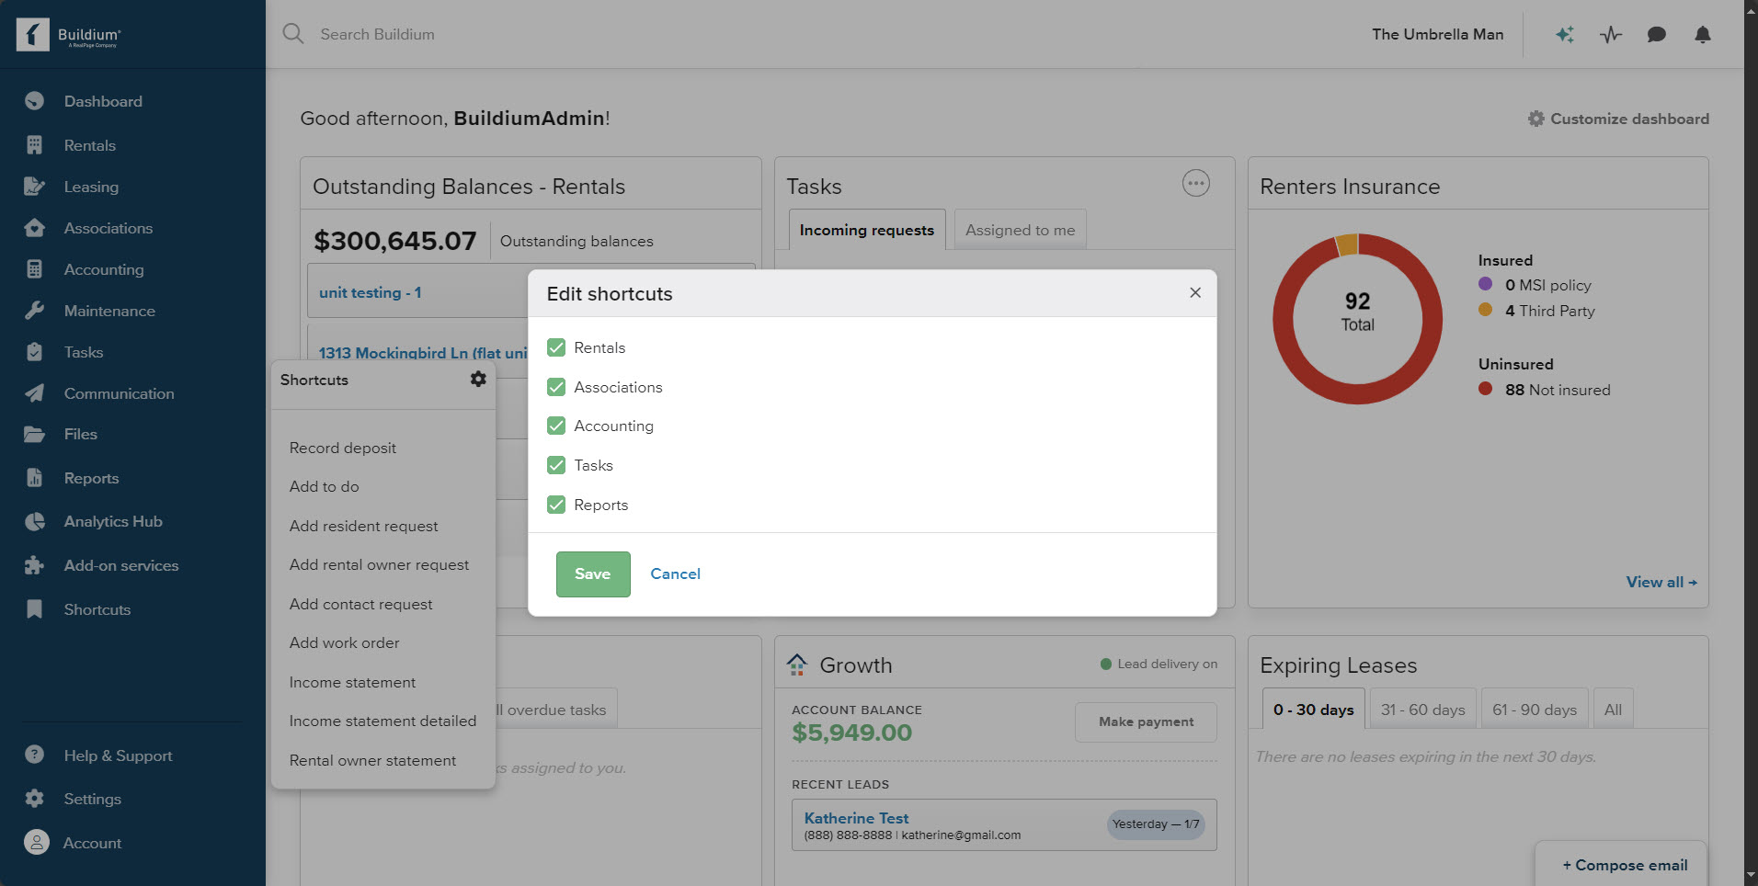
Task: Uncheck the Rentals shortcut checkbox
Action: [x=556, y=347]
